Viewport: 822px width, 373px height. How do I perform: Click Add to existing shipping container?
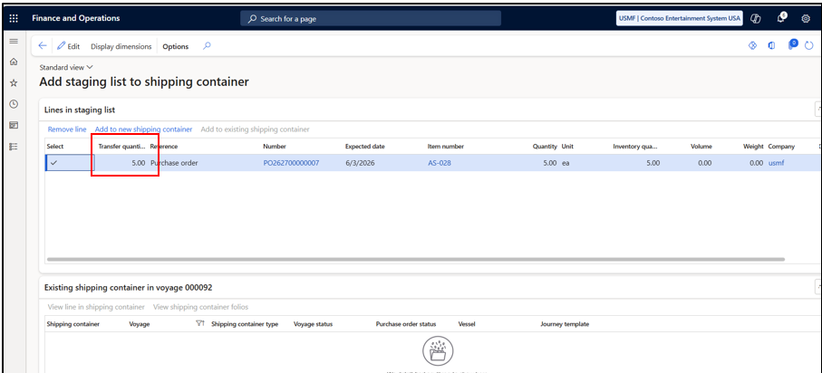[x=256, y=129]
